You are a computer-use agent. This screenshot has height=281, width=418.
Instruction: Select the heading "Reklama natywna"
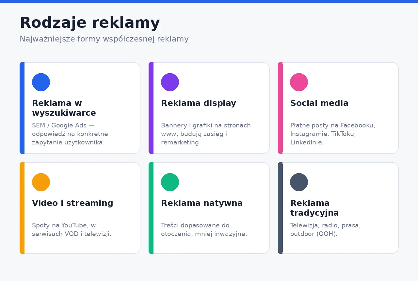pos(202,203)
